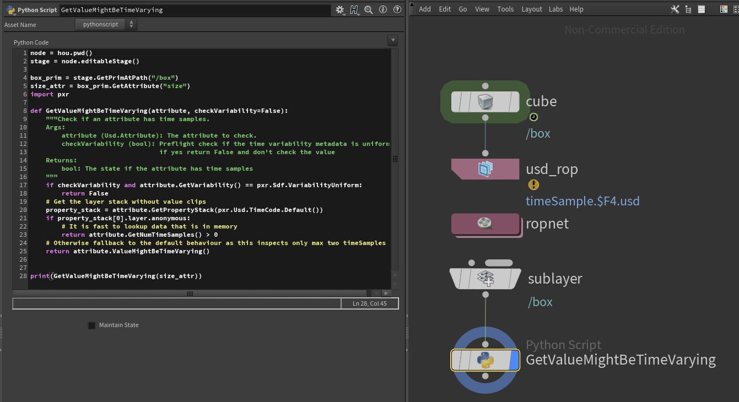Click the 'import pxr' code line

(50, 94)
